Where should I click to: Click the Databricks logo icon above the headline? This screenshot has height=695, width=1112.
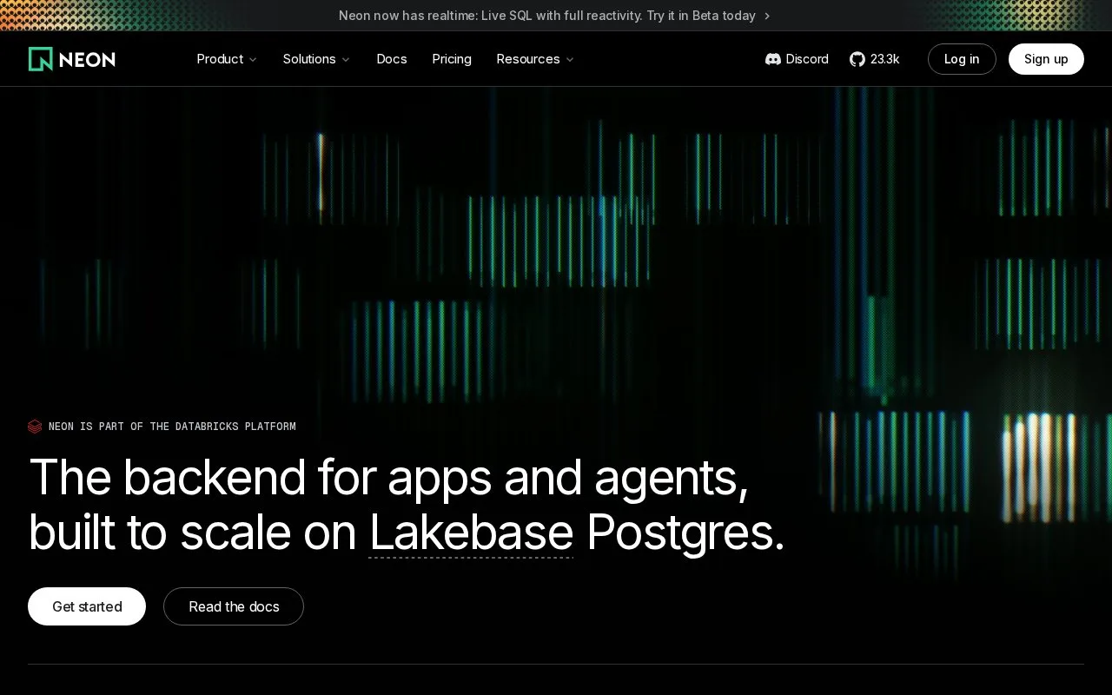[x=35, y=427]
